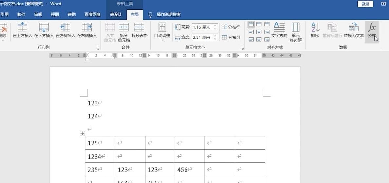This screenshot has width=389, height=183.
Task: Click the 登录 (Sign in) button
Action: pyautogui.click(x=365, y=4)
